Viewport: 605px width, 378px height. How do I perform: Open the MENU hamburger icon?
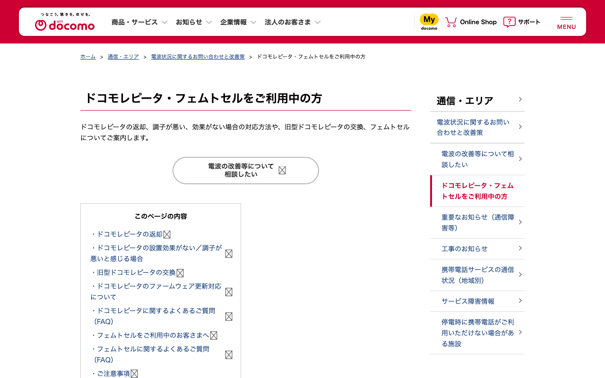(x=566, y=23)
